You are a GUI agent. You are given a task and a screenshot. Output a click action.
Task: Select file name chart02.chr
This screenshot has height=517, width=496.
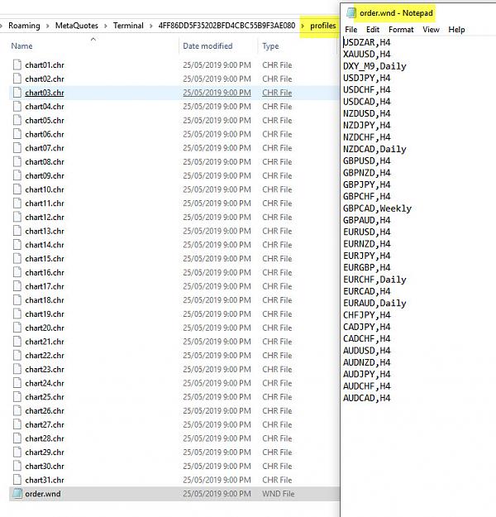[45, 79]
